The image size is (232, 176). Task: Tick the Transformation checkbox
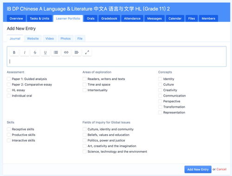[160, 107]
